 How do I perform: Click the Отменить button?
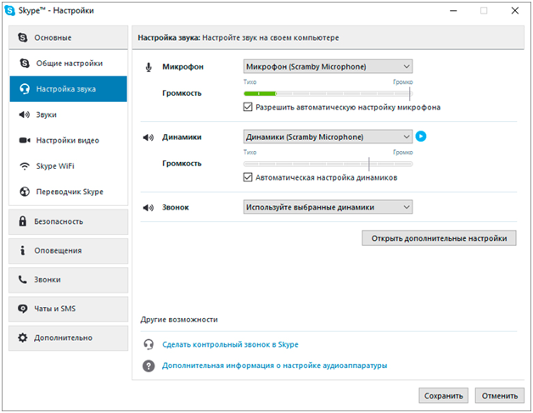point(500,396)
